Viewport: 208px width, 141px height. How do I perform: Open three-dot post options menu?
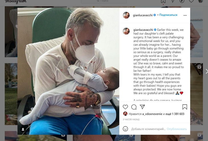point(185,15)
